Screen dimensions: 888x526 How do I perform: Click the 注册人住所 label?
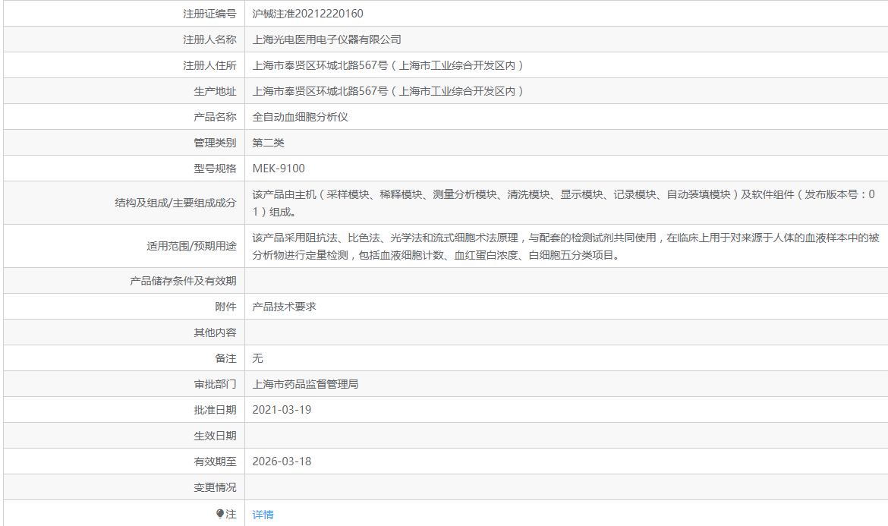pyautogui.click(x=209, y=65)
